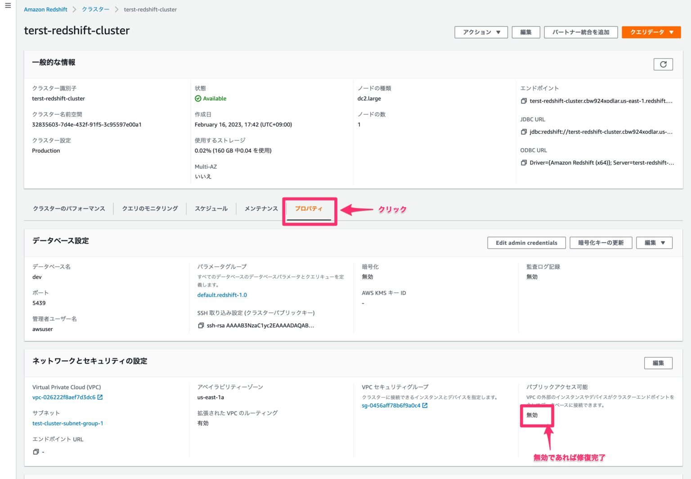Open the default.redshift-1.0 parameter group link
Viewport: 691px width, 479px height.
(222, 295)
